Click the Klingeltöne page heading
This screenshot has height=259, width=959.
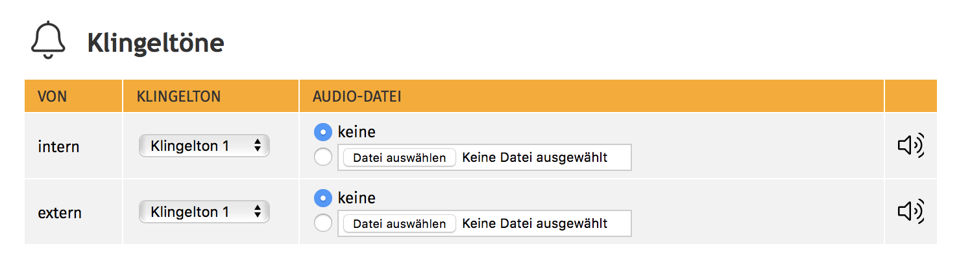click(x=156, y=43)
